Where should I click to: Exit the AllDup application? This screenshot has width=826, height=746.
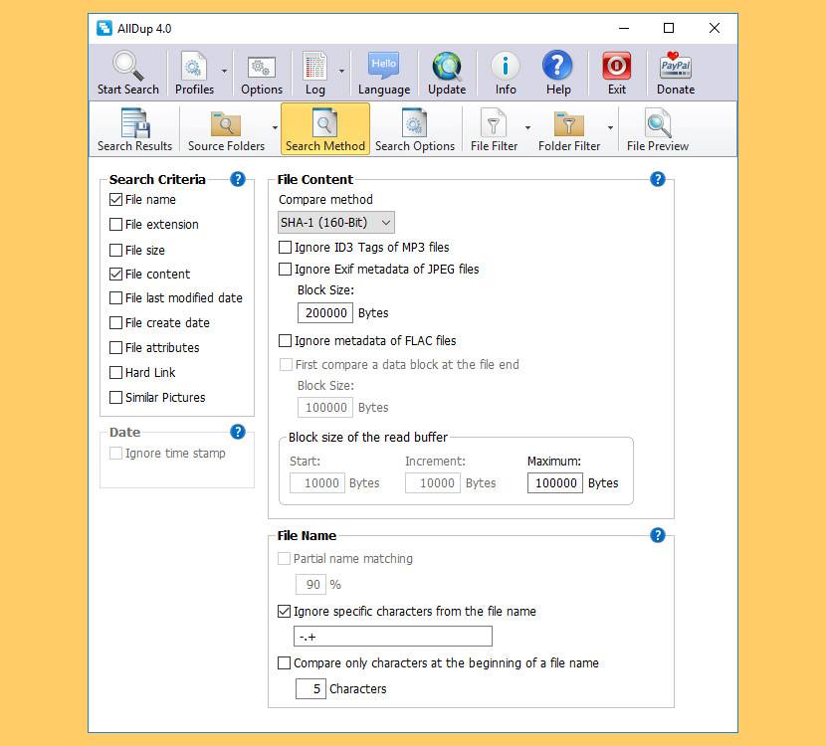click(616, 72)
